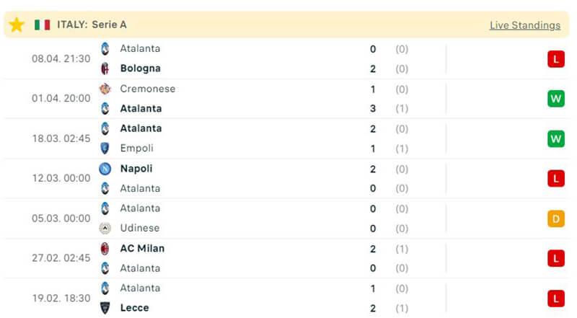Open the 19.02. 18:30 match date
The width and height of the screenshot is (577, 318).
coord(61,298)
